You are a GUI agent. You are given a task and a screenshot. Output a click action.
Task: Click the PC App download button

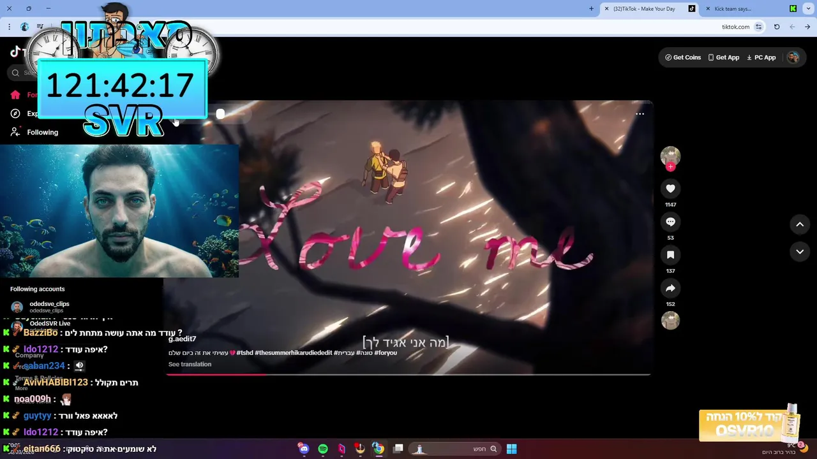pos(761,57)
